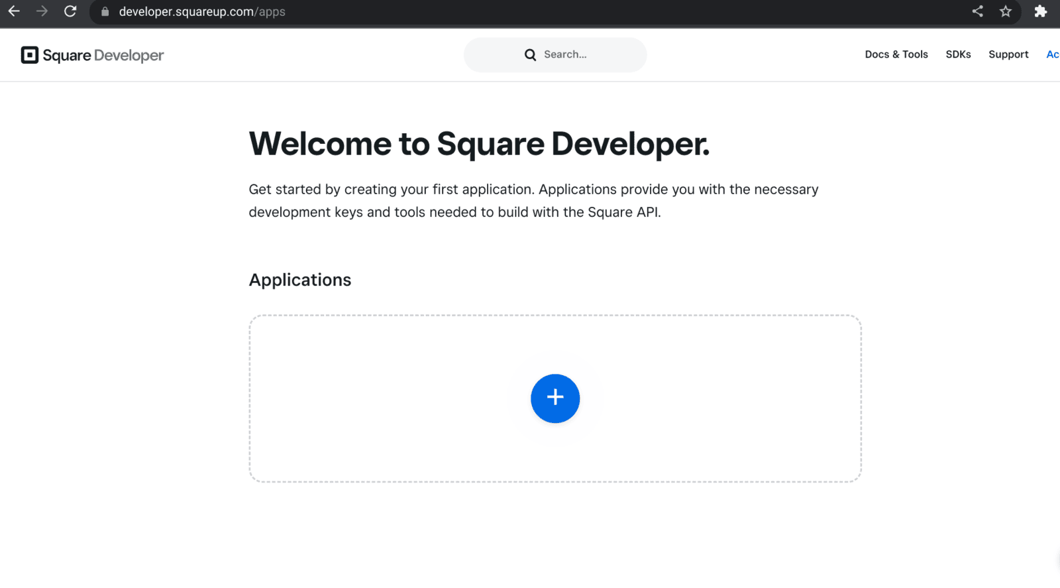Click the magnifying glass search icon
Viewport: 1060px width, 588px height.
530,55
